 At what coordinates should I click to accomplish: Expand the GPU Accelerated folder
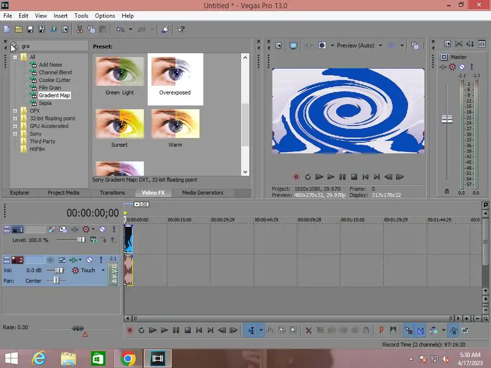tap(15, 126)
